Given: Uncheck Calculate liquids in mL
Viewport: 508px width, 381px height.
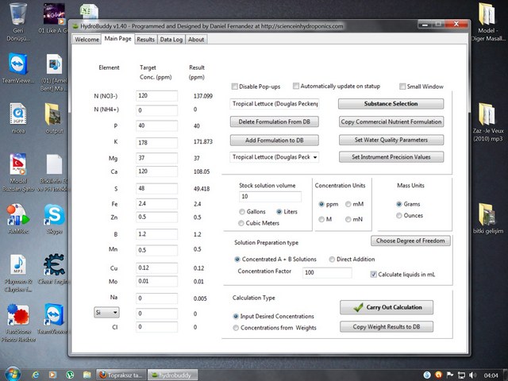Looking at the screenshot, I should (373, 275).
